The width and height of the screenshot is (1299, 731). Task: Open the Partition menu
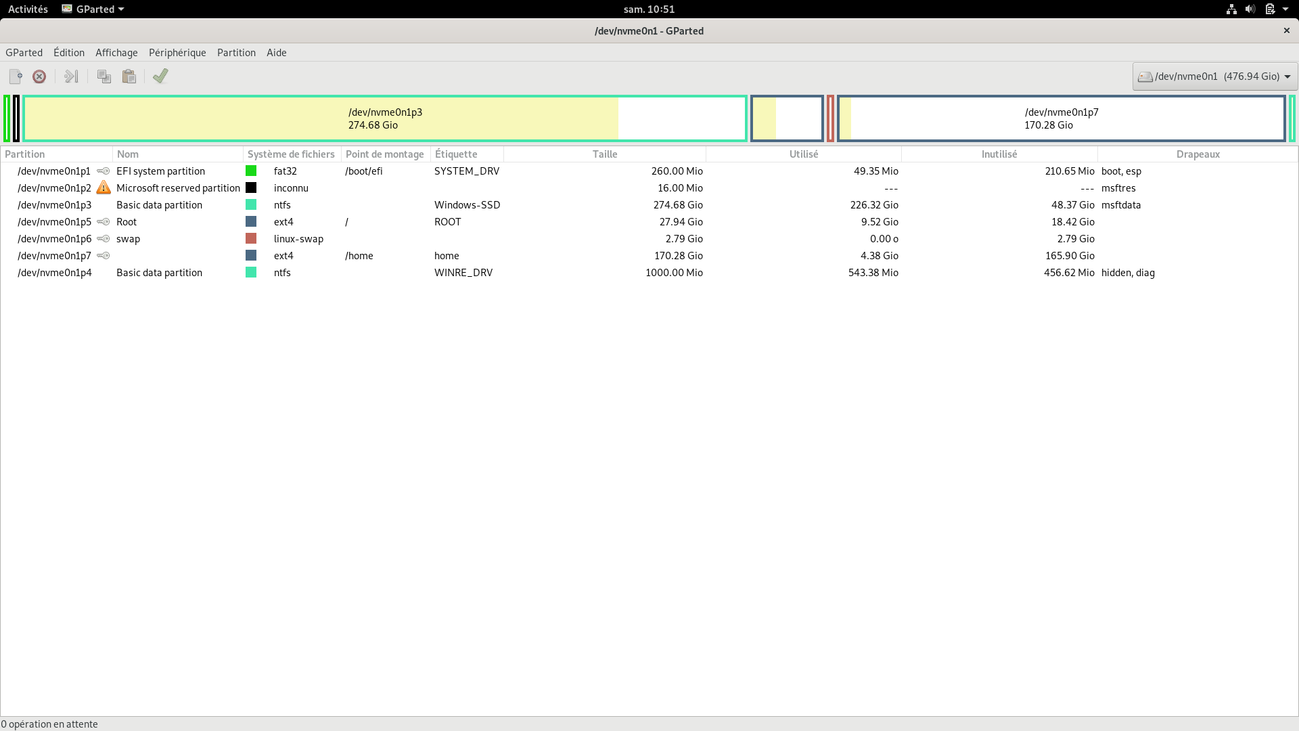[x=236, y=52]
